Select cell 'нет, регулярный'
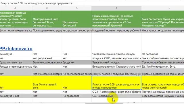This screenshot has height=104, width=184. pos(47,58)
